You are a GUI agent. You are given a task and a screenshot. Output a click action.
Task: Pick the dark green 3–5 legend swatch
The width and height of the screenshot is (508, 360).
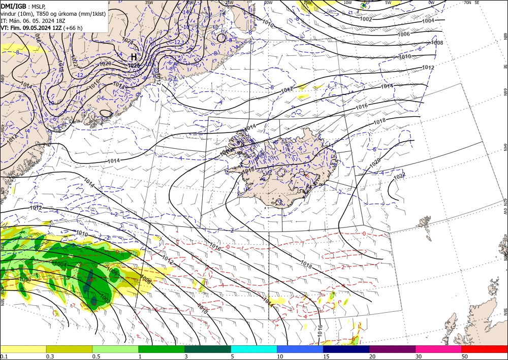click(208, 349)
